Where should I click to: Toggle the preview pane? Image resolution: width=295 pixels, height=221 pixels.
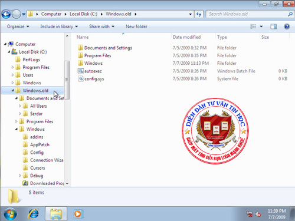pyautogui.click(x=273, y=27)
